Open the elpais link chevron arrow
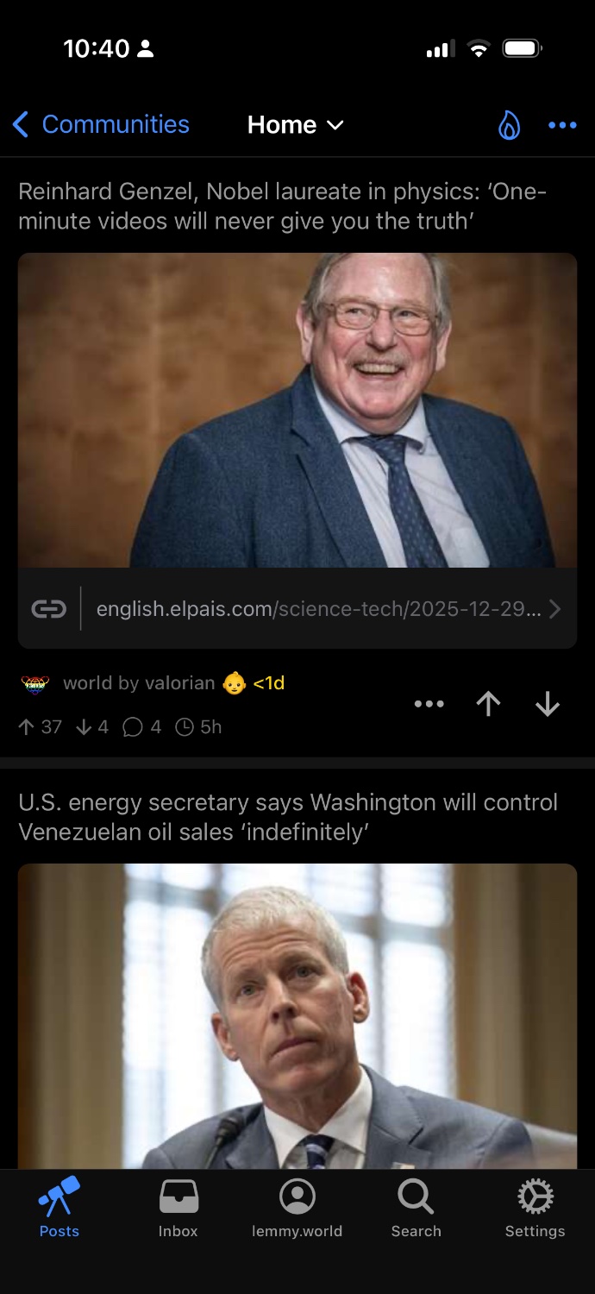595x1294 pixels. pyautogui.click(x=555, y=609)
